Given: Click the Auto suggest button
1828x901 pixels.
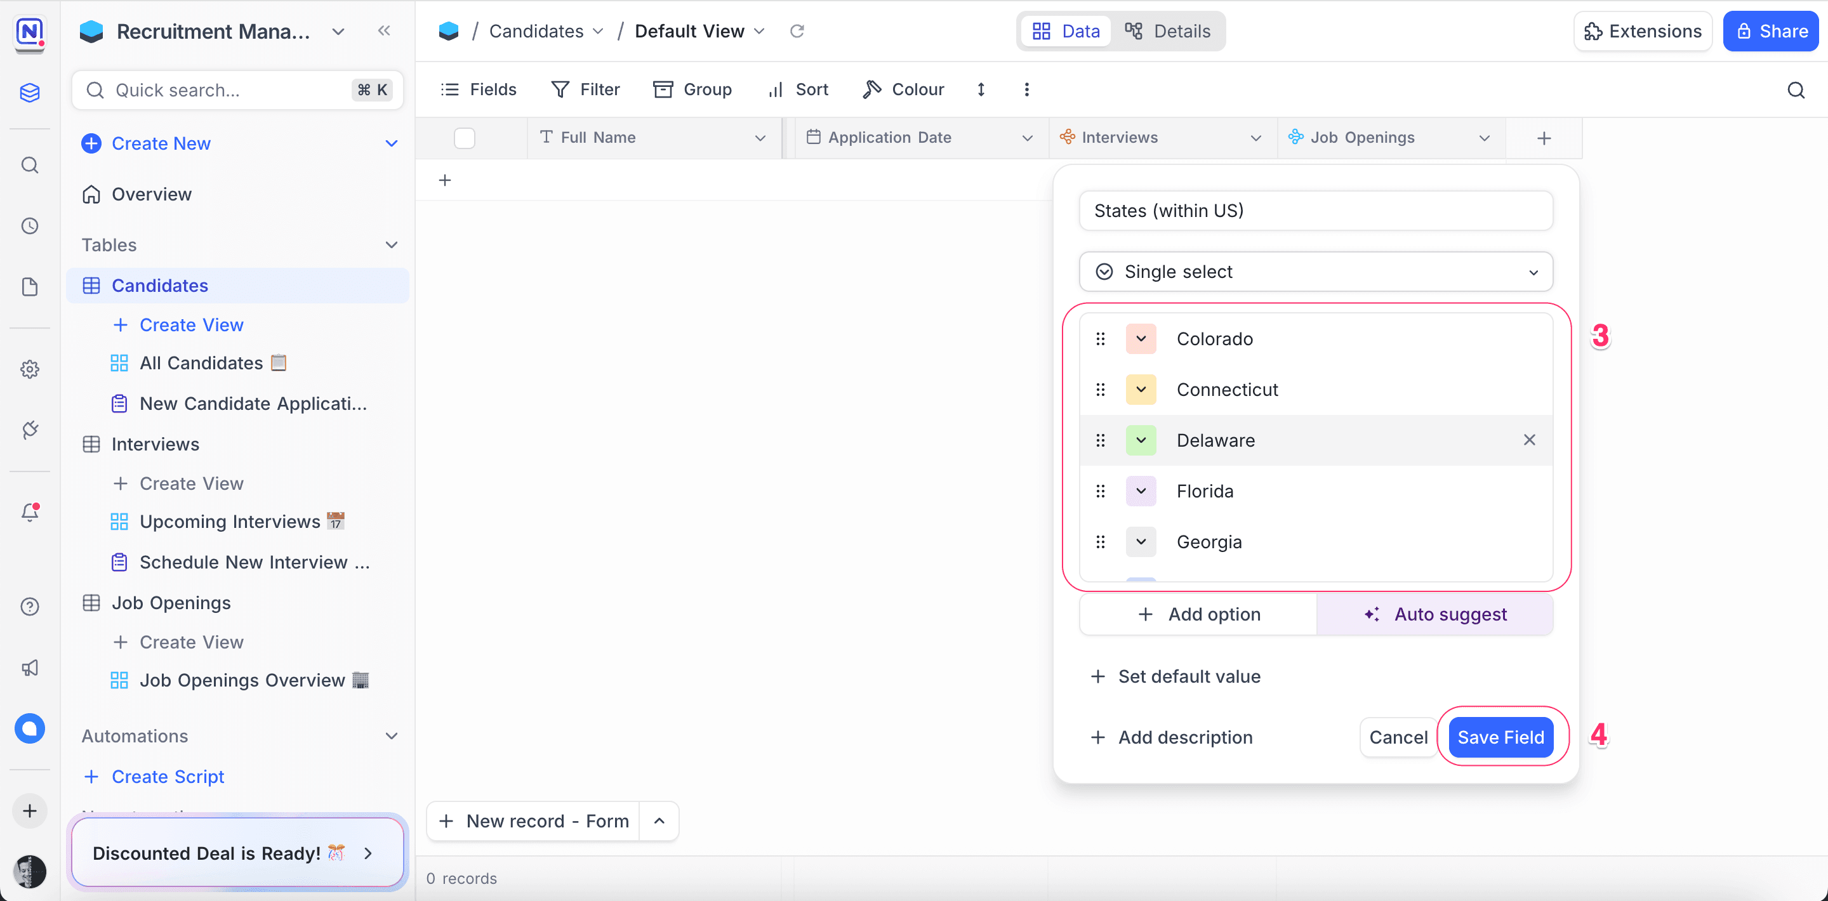Looking at the screenshot, I should click(x=1435, y=614).
